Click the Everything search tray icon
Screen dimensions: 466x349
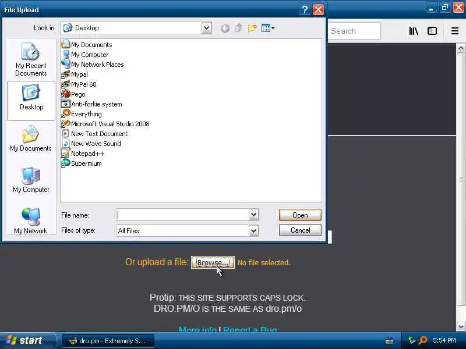click(423, 340)
